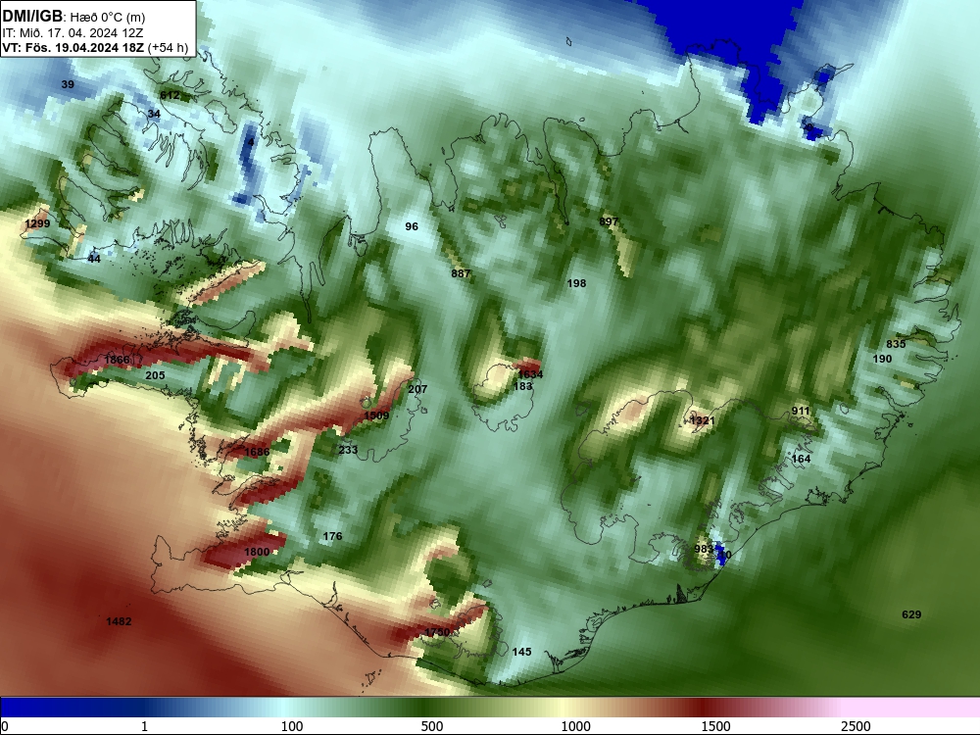Click the map value 1509
Image resolution: width=980 pixels, height=735 pixels.
coord(377,416)
